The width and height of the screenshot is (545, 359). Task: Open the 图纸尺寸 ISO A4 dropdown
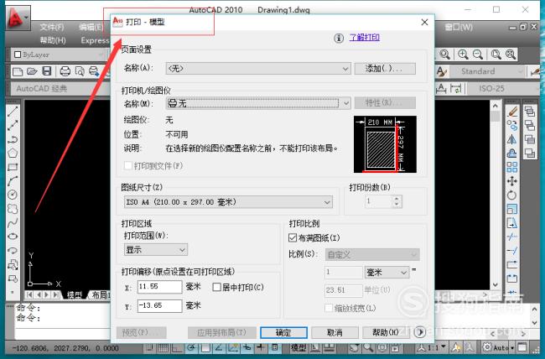(228, 202)
